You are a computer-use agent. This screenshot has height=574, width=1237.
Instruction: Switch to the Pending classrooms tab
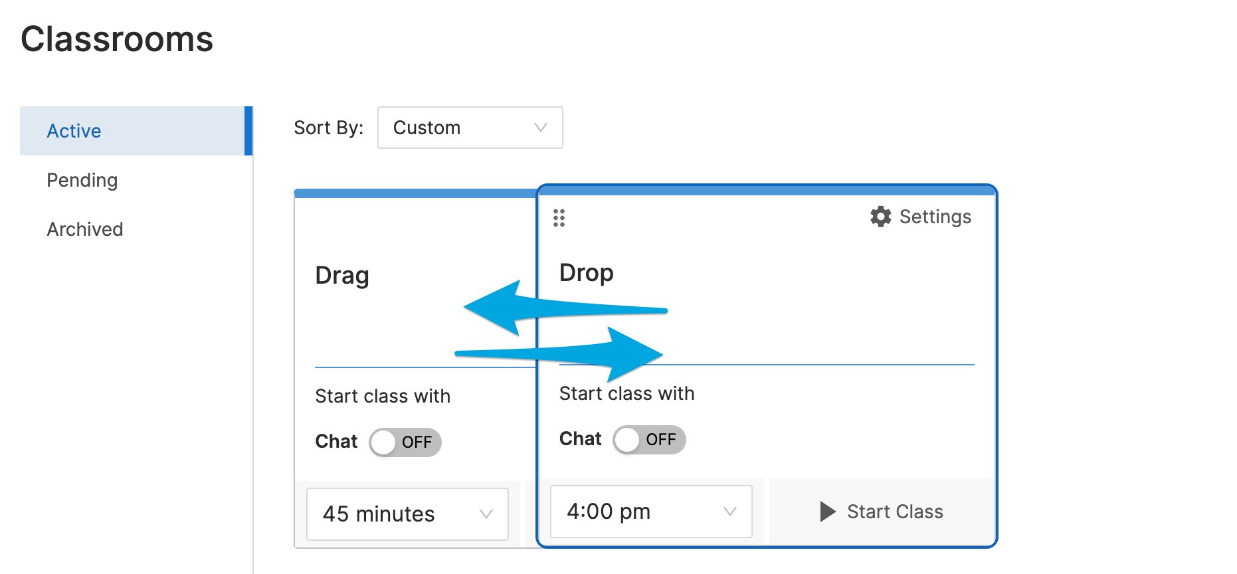tap(82, 180)
